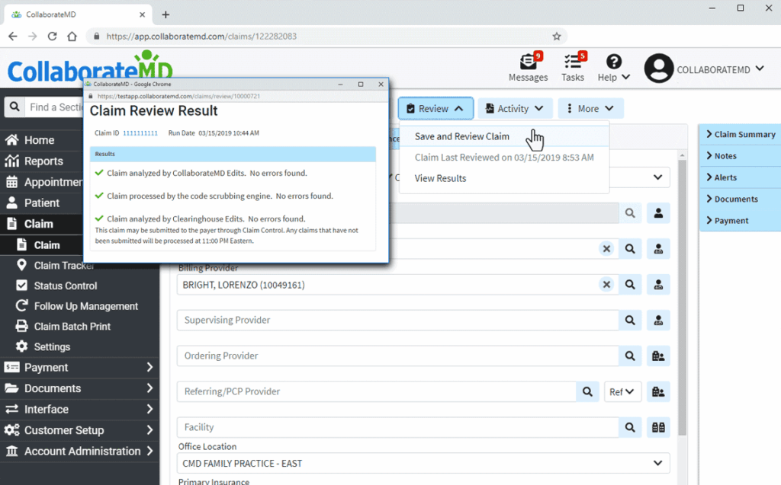781x485 pixels.
Task: Open the Tasks panel
Action: 573,69
